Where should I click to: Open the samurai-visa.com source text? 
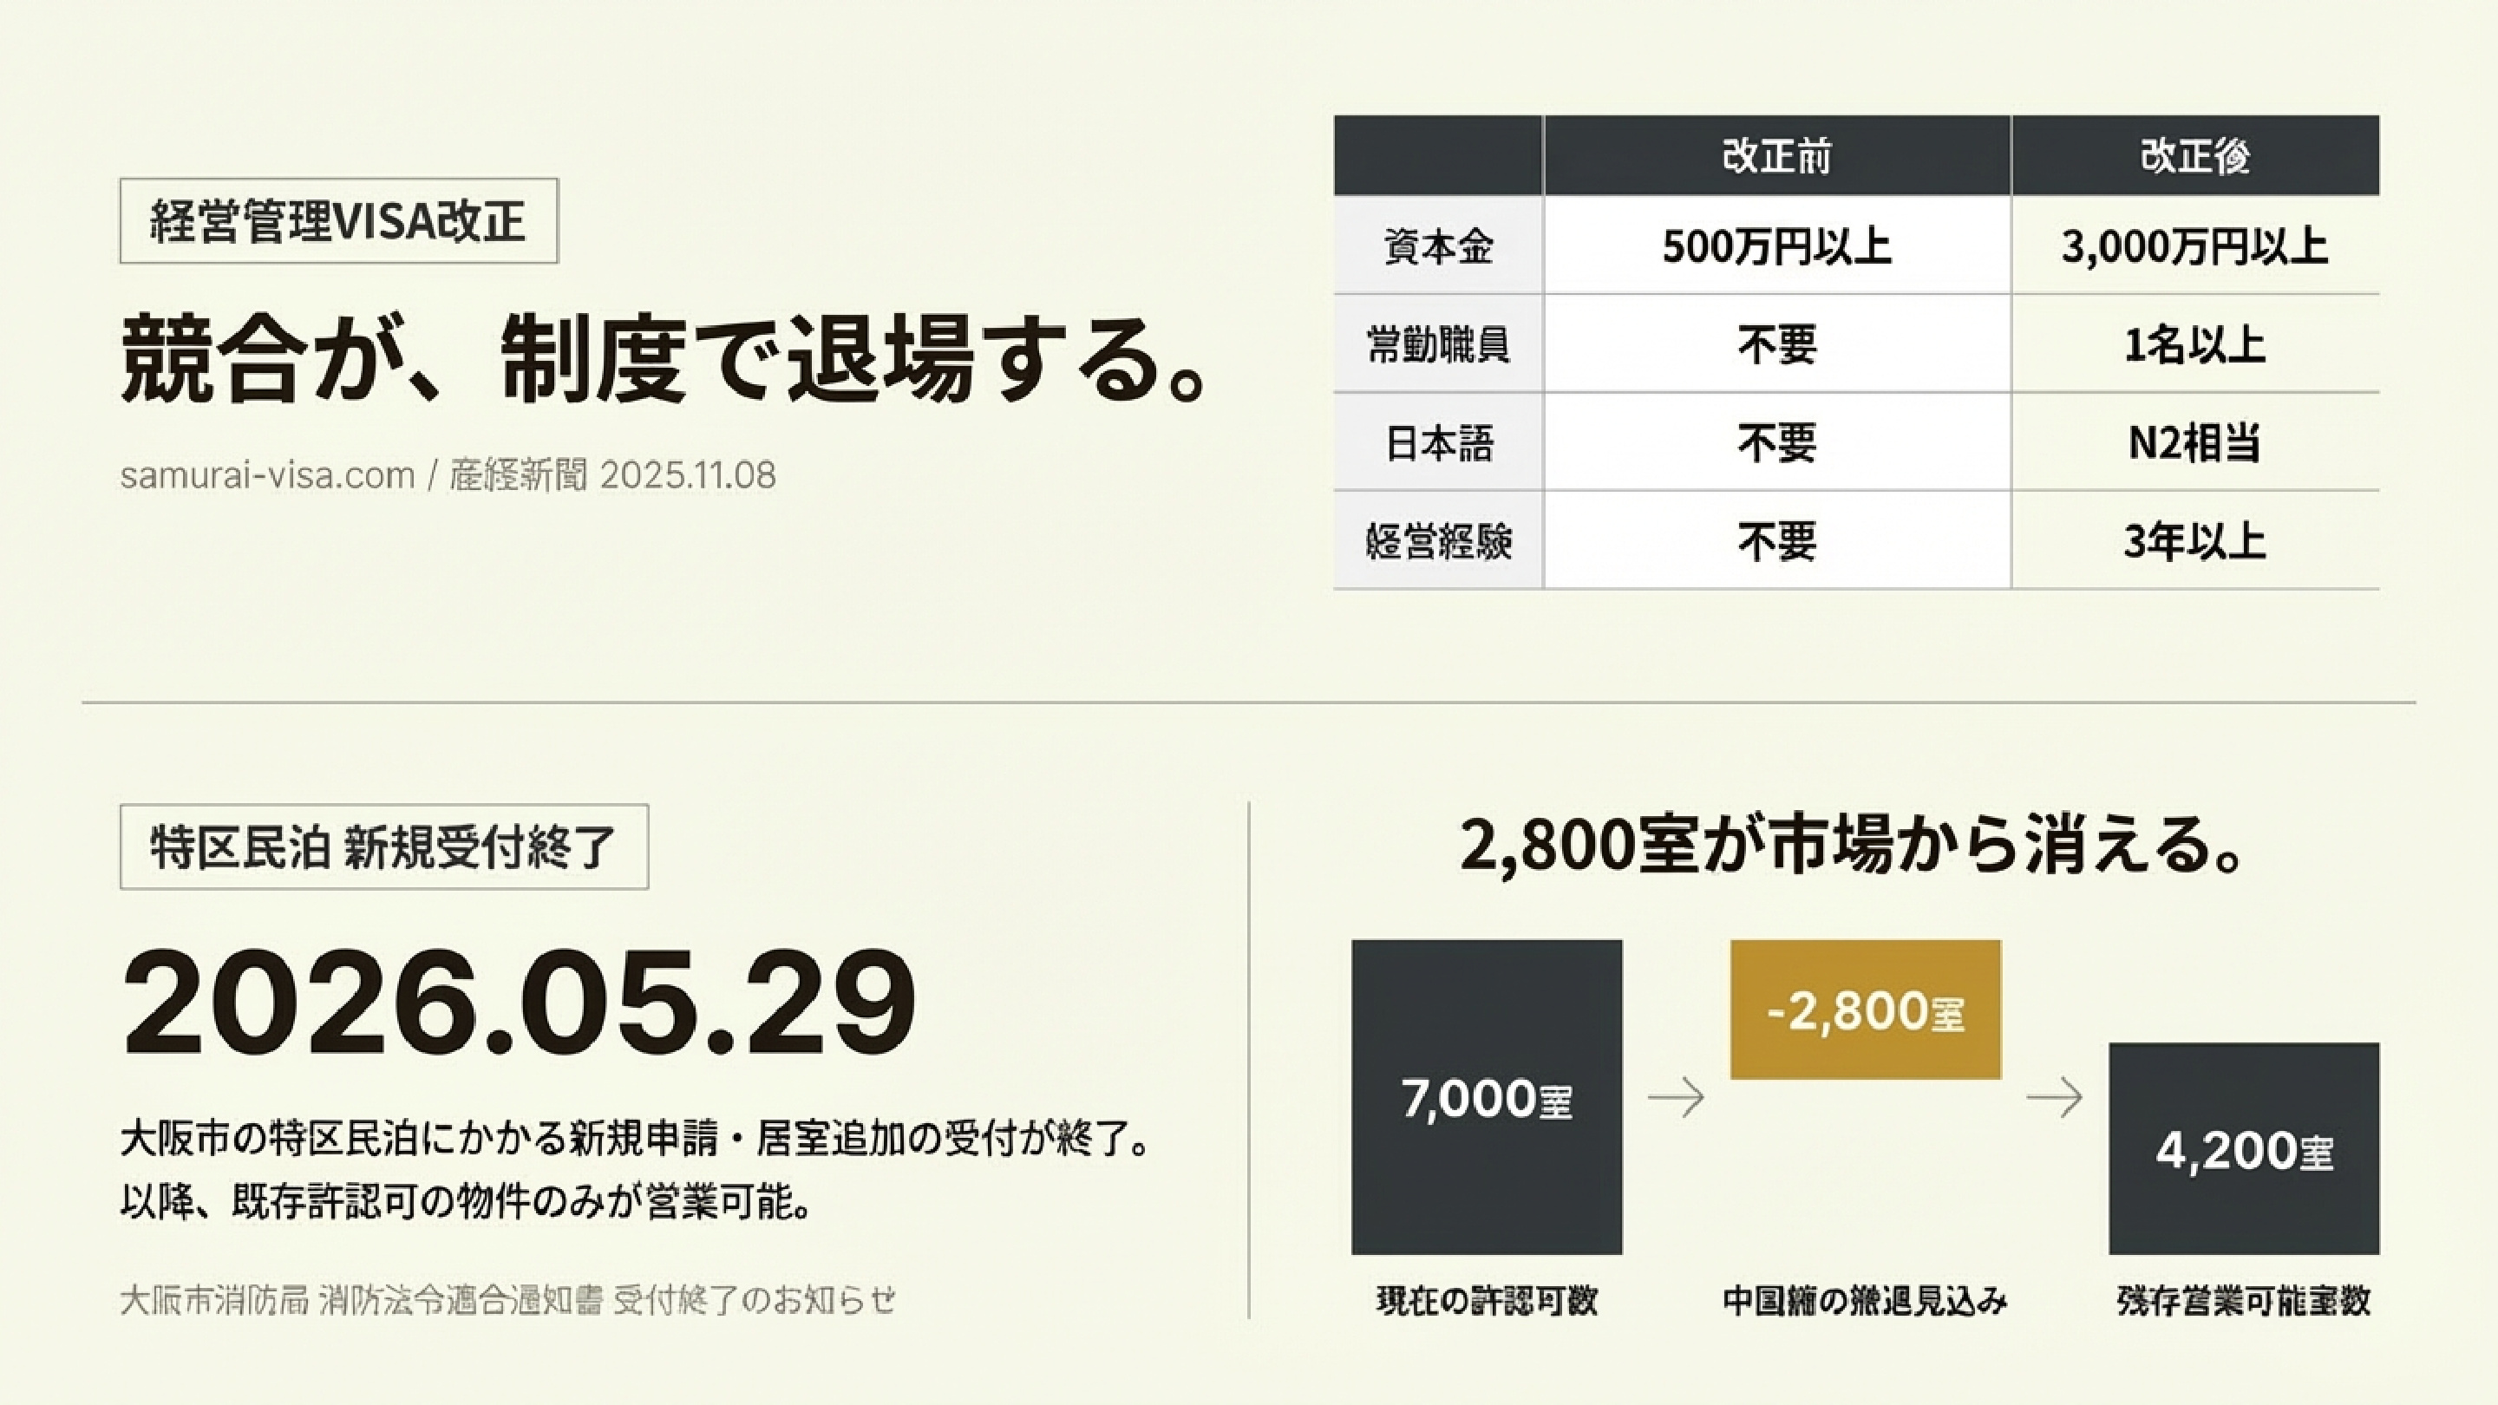268,475
